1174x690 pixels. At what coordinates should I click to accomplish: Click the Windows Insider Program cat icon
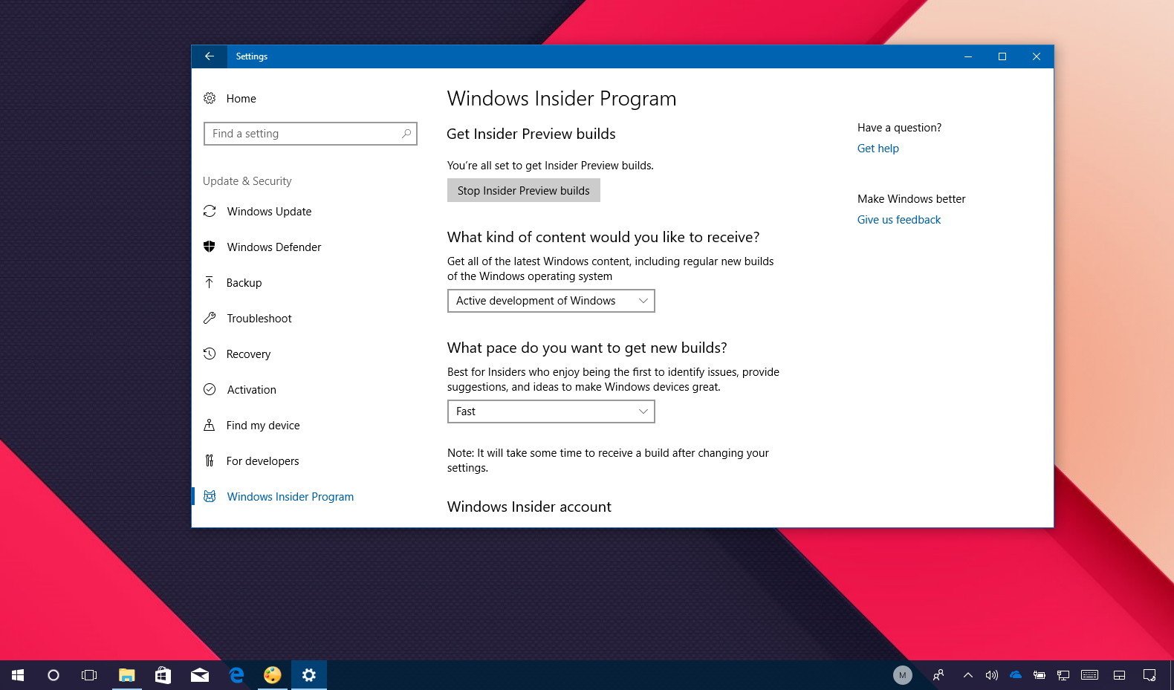click(210, 496)
